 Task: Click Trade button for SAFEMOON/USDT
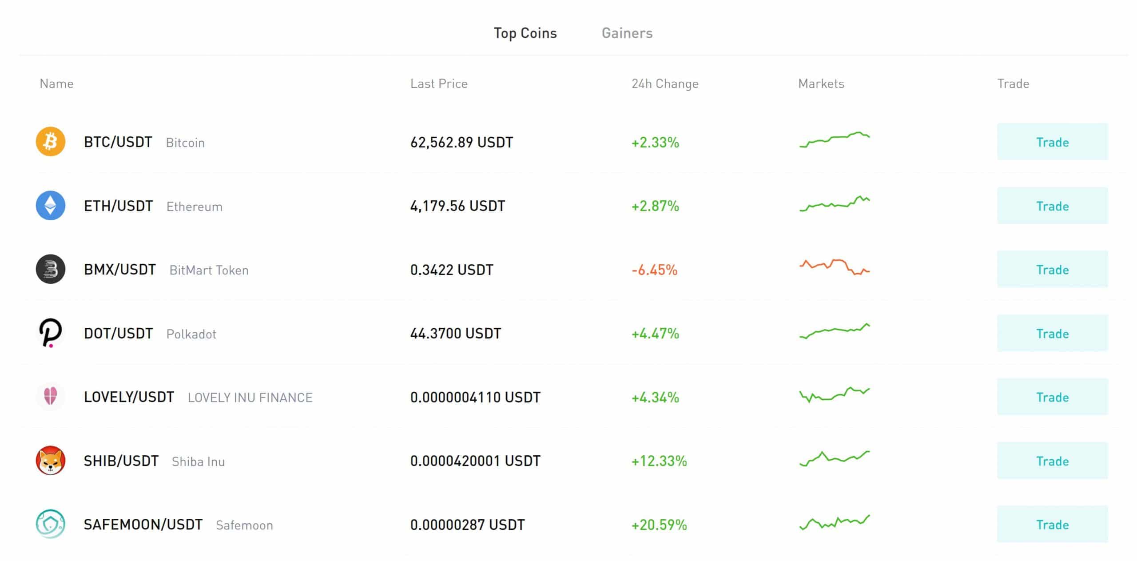[1052, 524]
